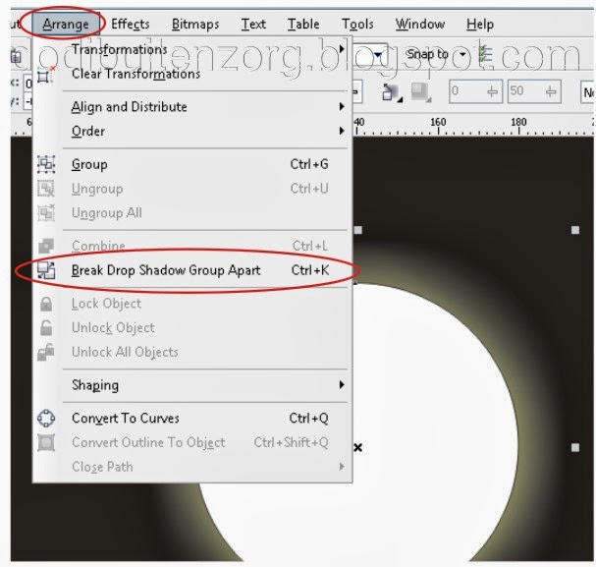Adjust slider handle on the 50 field
This screenshot has height=567, width=596.
551,91
